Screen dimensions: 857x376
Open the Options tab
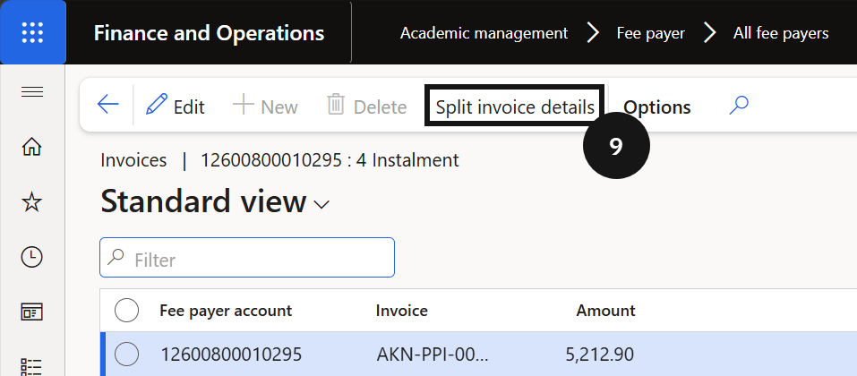pyautogui.click(x=657, y=107)
